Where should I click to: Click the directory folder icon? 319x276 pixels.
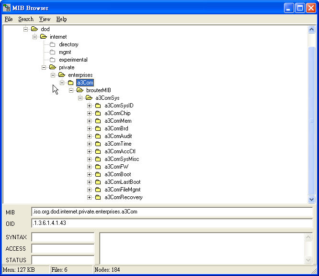(x=53, y=44)
